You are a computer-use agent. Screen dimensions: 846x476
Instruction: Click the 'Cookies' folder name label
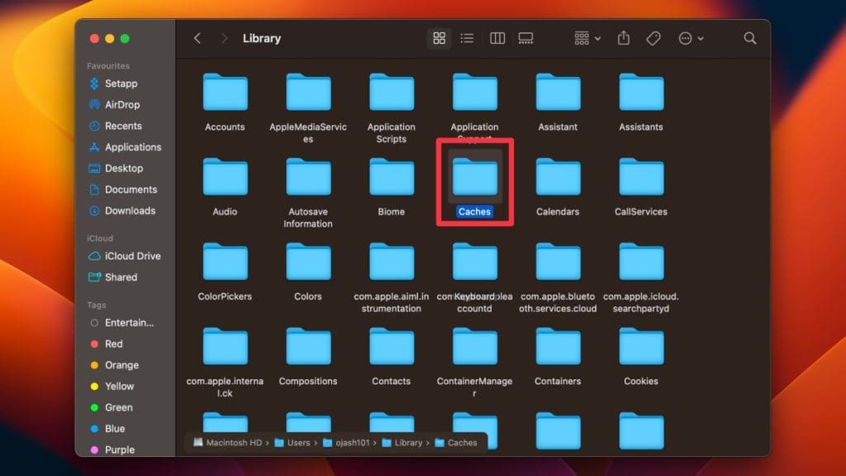click(641, 381)
